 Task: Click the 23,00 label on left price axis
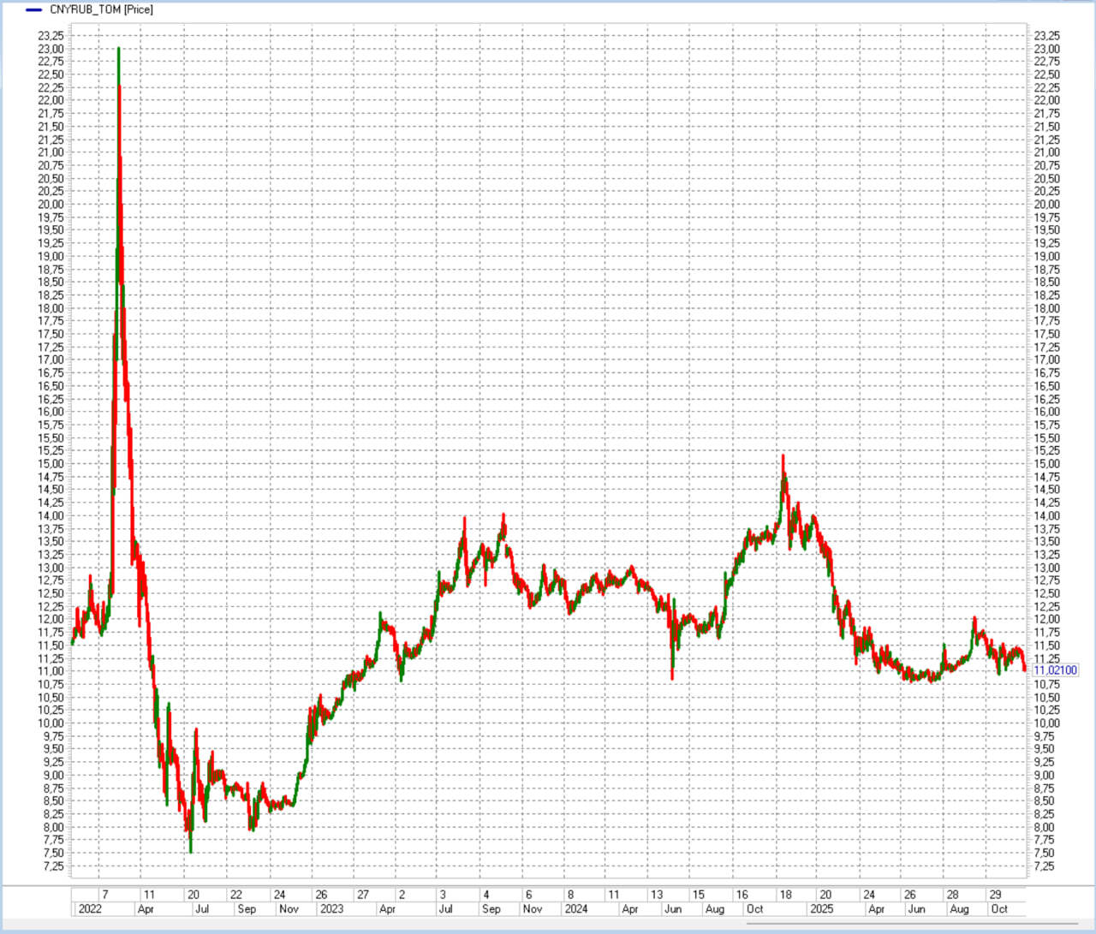coord(51,49)
